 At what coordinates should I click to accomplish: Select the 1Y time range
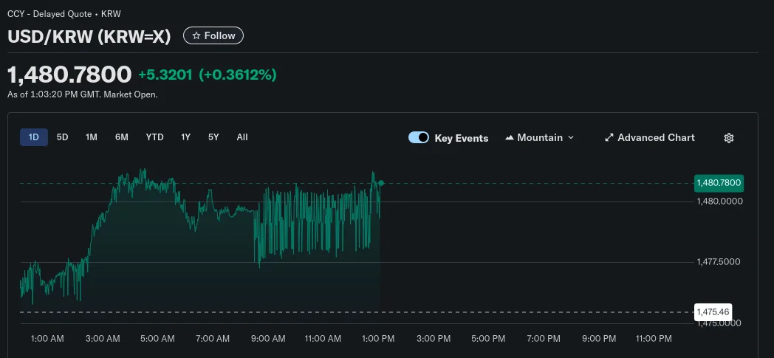click(186, 137)
